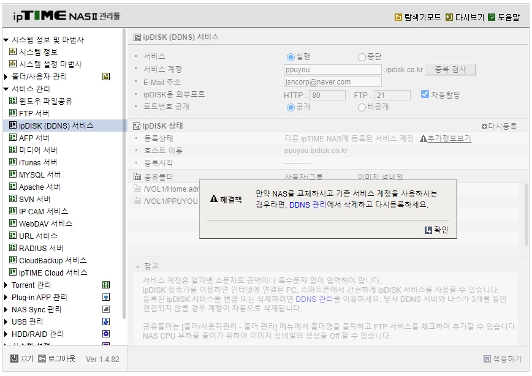This screenshot has height=376, width=532.
Task: Open DDNS 관리 link in the 참고 notes
Action: [x=314, y=299]
